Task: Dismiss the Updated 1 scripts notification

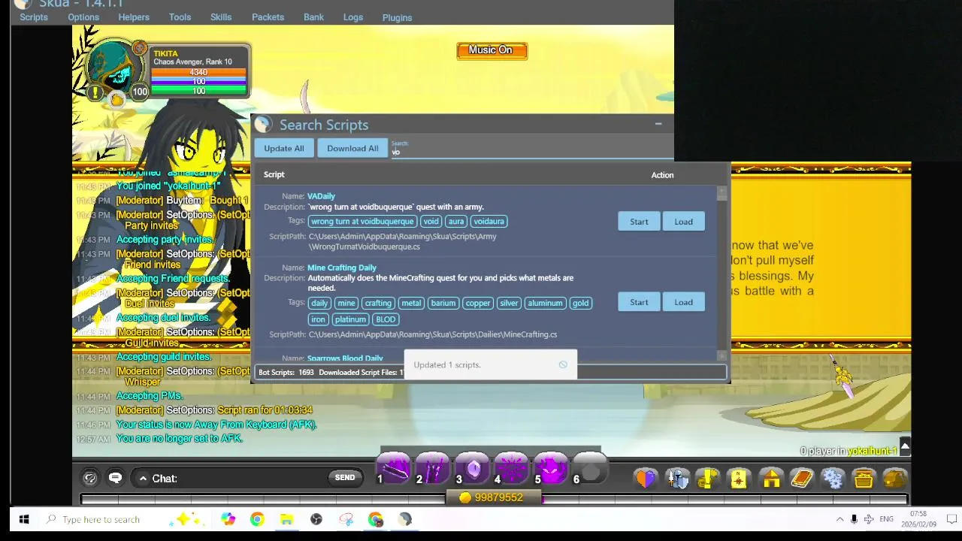Action: (x=563, y=364)
